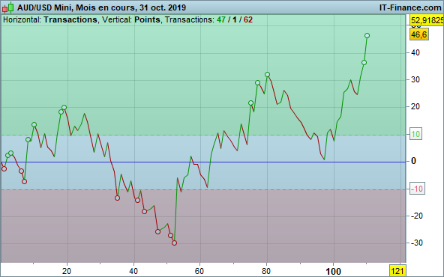Click the bold 100 label on the horizontal axis
This screenshot has height=277, width=444.
[x=333, y=272]
